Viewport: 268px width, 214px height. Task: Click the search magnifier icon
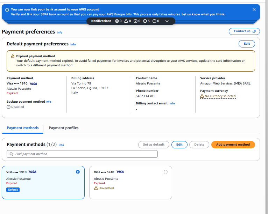coord(11,154)
